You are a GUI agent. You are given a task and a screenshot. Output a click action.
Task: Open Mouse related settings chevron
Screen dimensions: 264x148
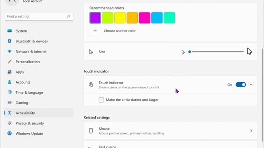click(251, 131)
